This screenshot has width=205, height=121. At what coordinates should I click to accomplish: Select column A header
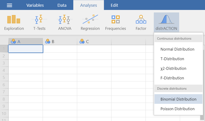point(25,41)
